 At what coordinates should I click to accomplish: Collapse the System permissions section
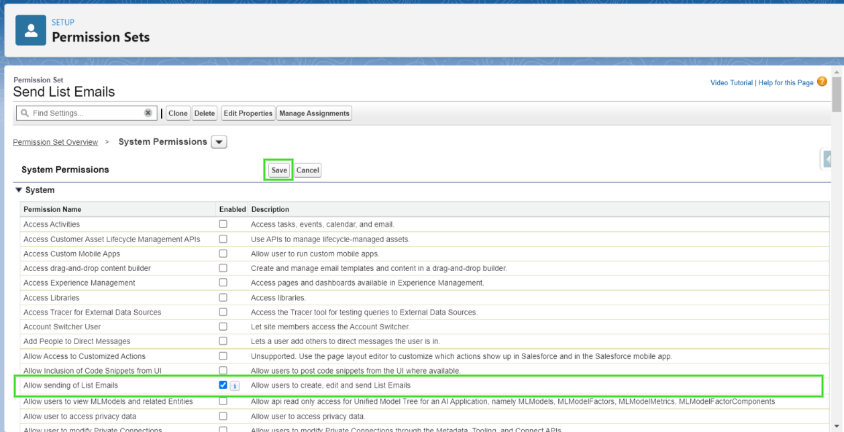[19, 190]
